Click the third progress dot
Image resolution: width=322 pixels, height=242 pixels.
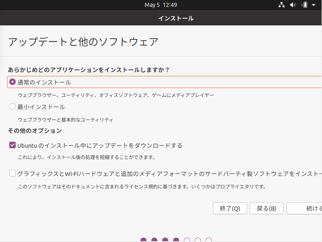[x=165, y=240]
